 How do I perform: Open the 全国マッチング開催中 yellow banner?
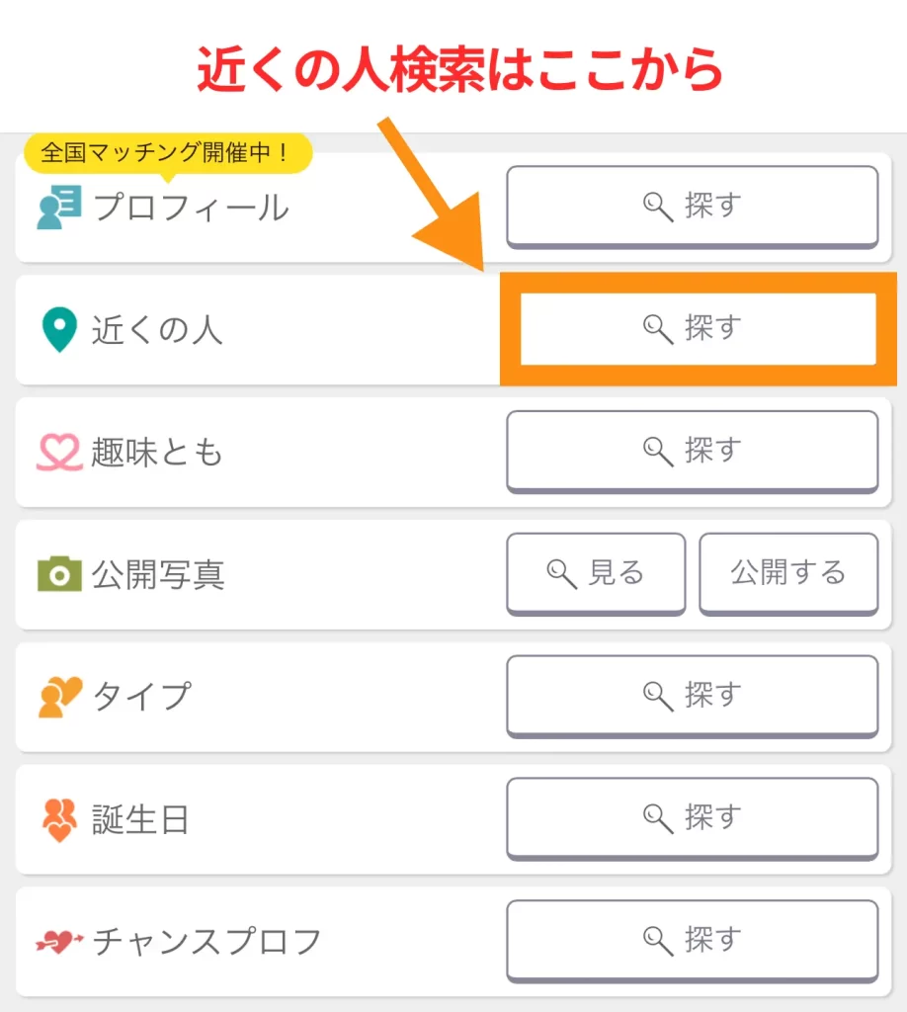point(167,154)
